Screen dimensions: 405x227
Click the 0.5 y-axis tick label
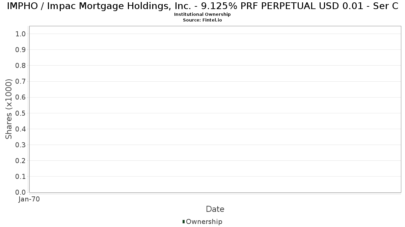(x=20, y=113)
